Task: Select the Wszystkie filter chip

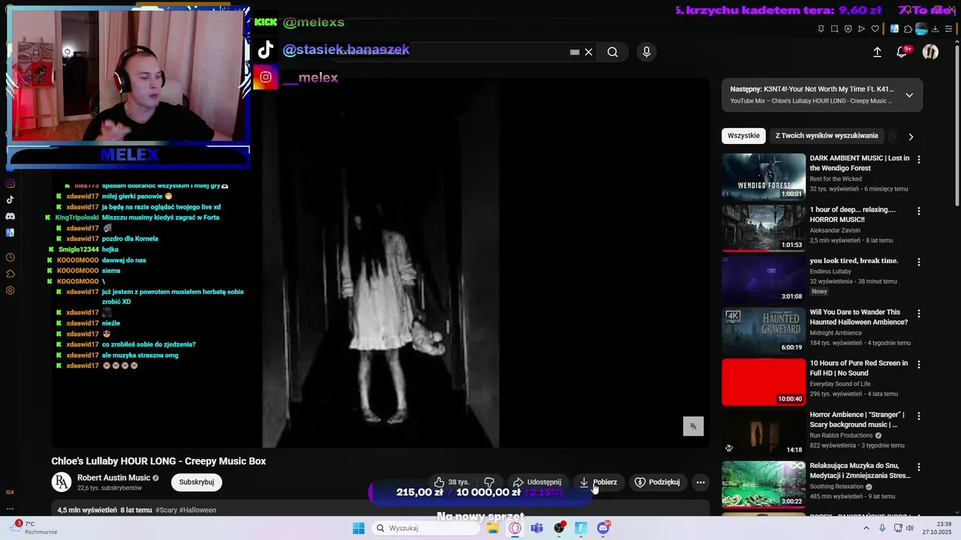Action: point(743,136)
